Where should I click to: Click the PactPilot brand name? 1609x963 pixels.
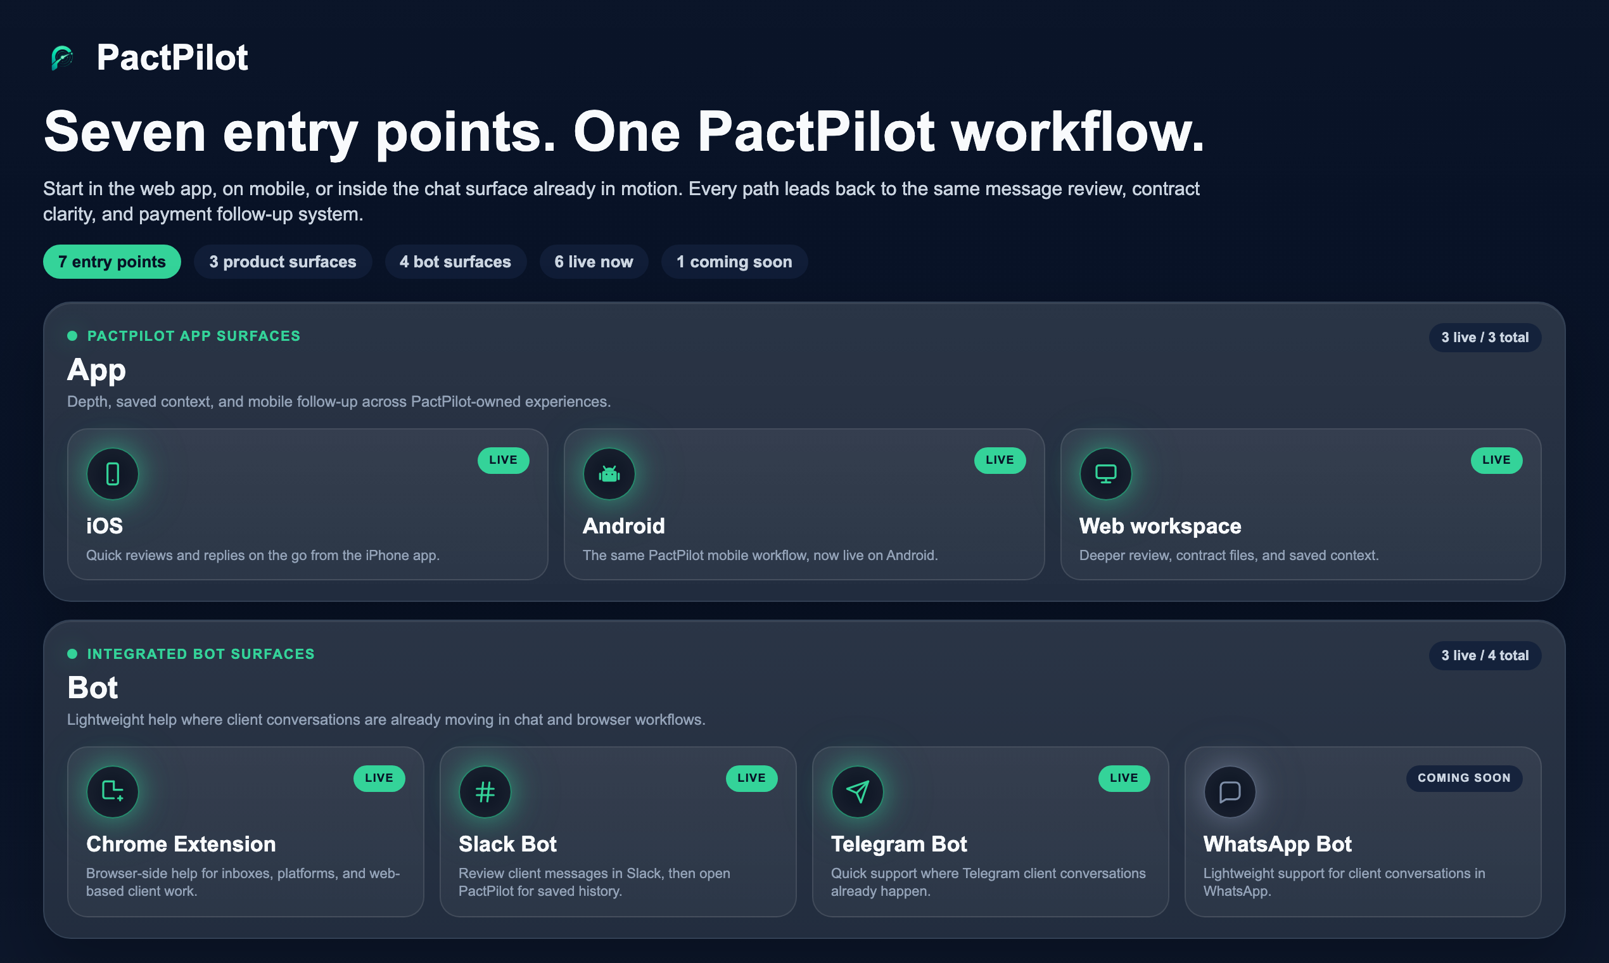tap(172, 58)
